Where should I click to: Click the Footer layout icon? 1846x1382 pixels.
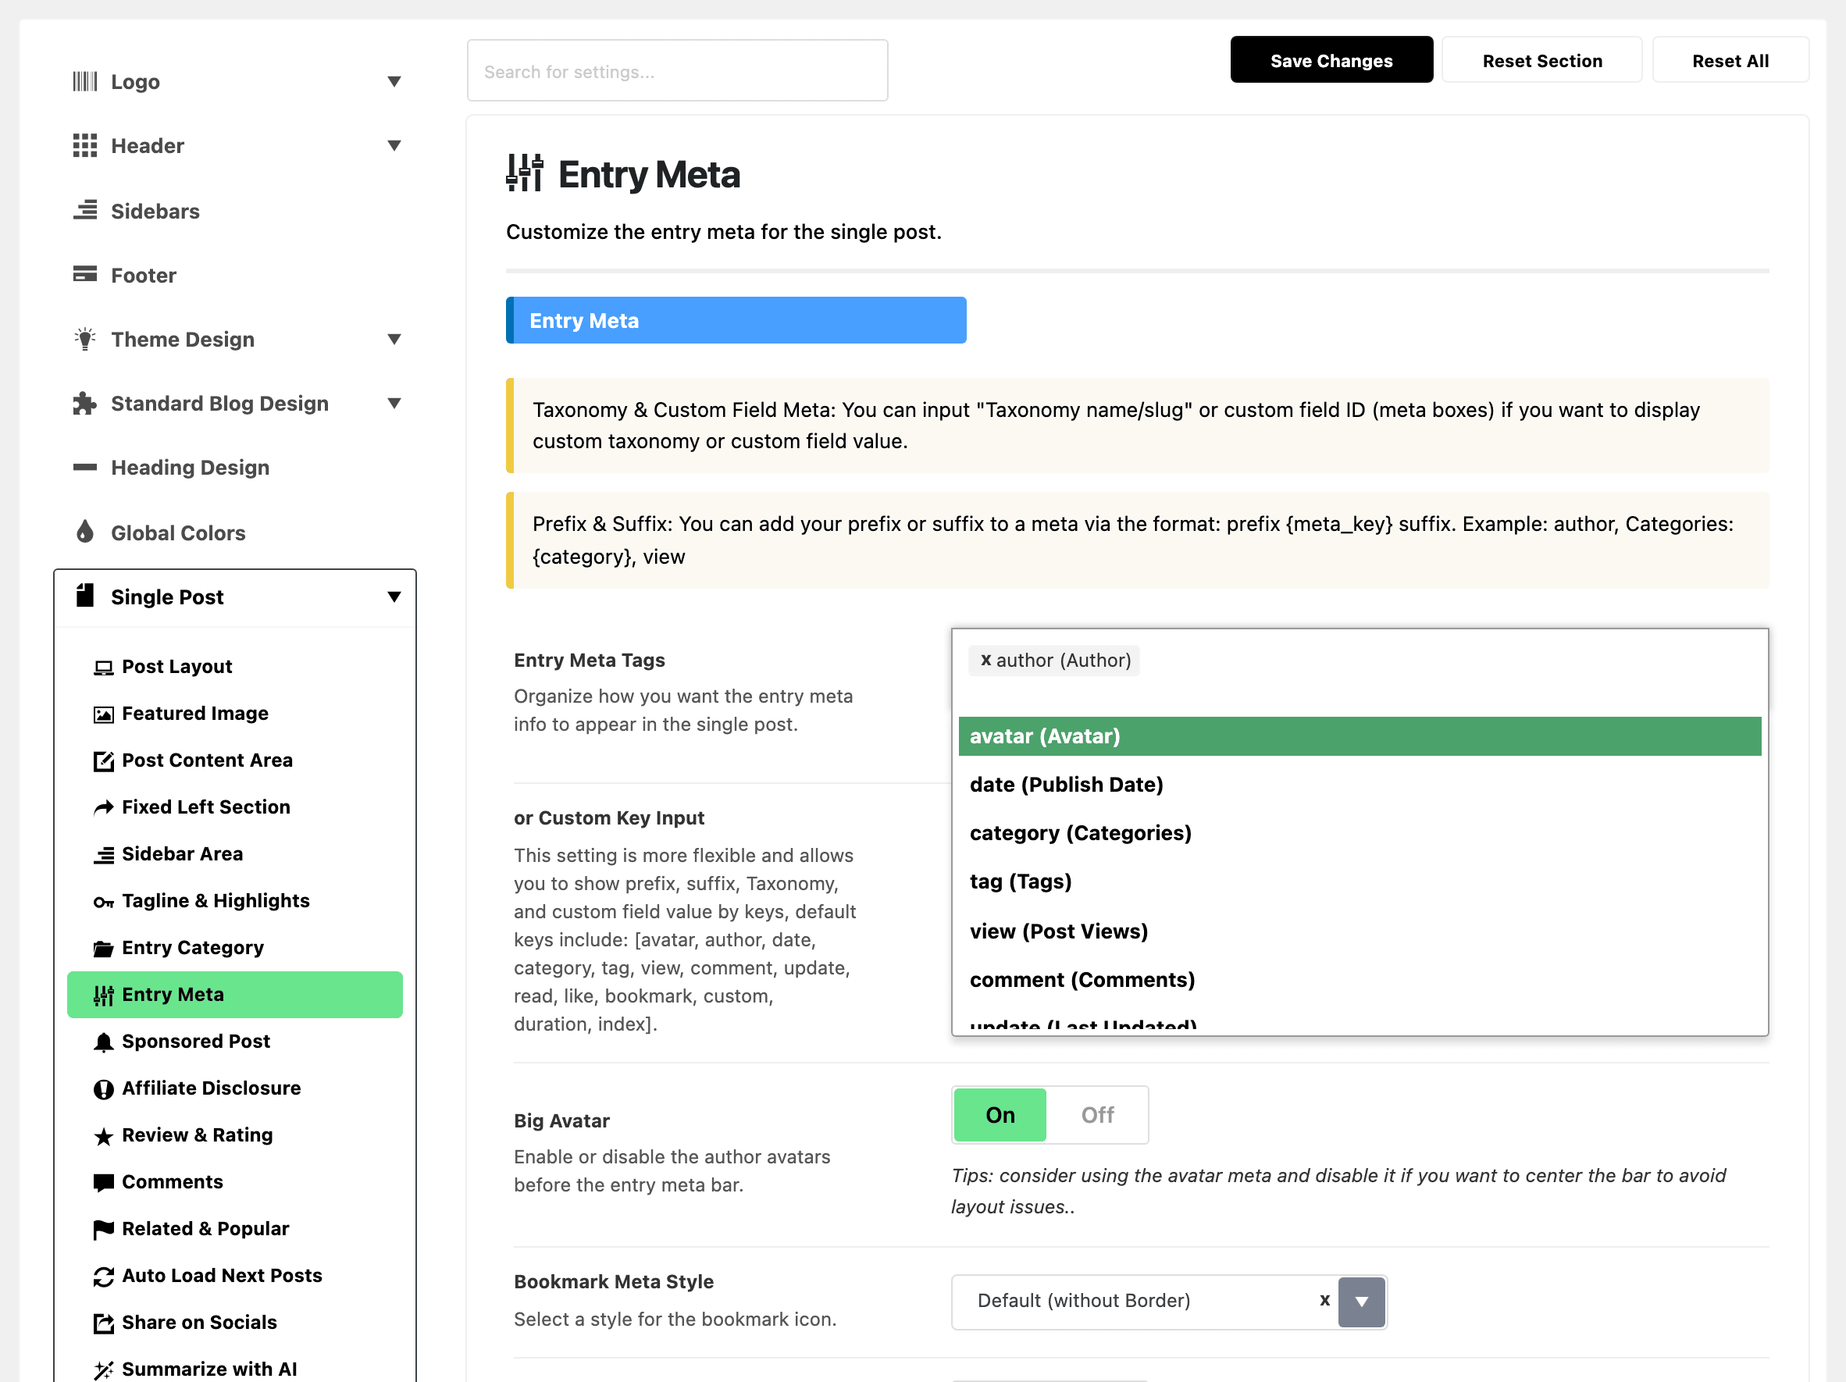point(84,275)
